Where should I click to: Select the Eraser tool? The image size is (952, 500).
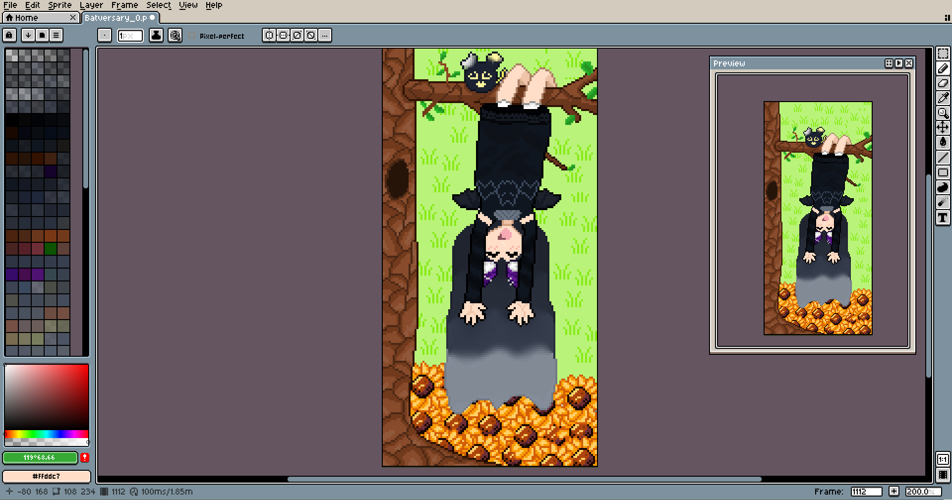click(943, 83)
